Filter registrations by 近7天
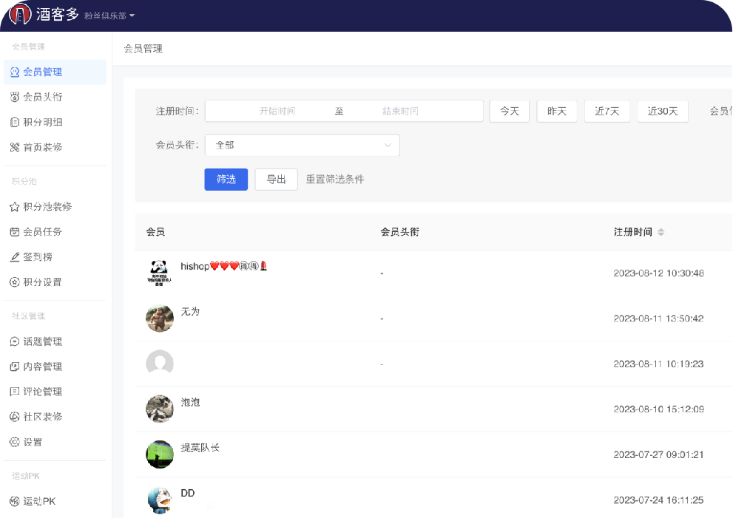 click(x=607, y=111)
